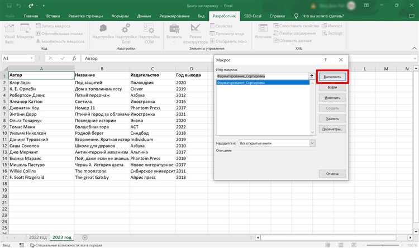Save the workbook from quick access toolbar
419x248 pixels.
tap(9, 6)
